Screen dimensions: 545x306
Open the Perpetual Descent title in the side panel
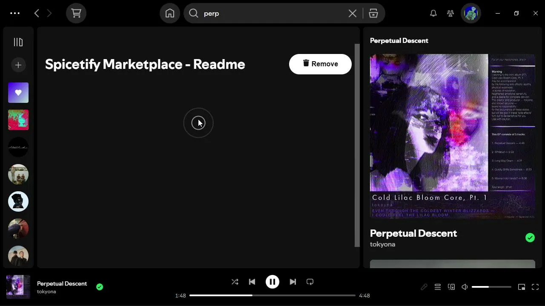(413, 233)
